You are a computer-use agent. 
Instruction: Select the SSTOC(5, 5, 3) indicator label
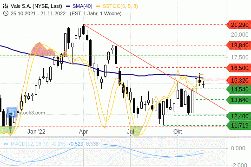tap(120, 6)
